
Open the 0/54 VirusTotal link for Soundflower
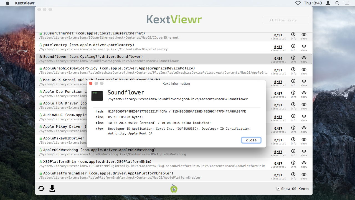pyautogui.click(x=278, y=58)
